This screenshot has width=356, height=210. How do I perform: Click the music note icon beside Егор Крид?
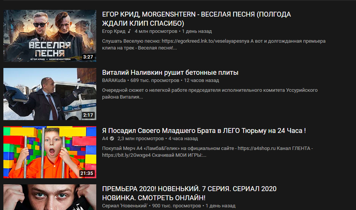coord(129,31)
